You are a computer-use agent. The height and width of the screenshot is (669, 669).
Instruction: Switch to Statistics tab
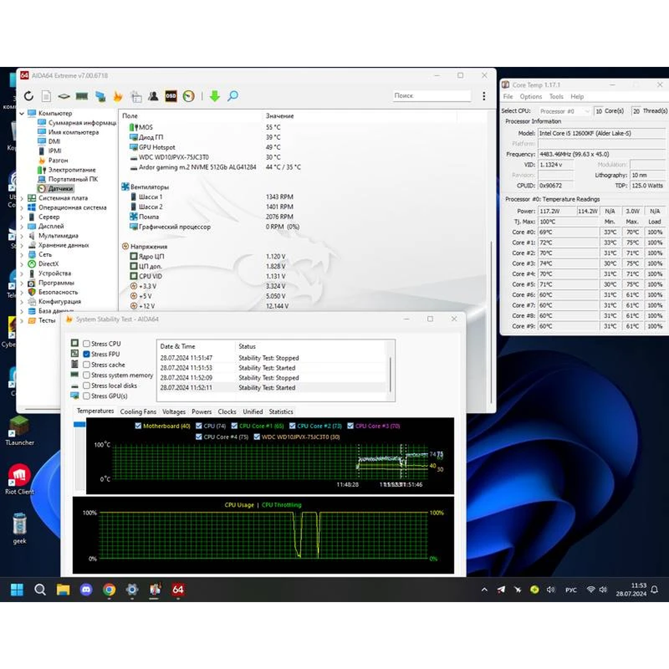(x=281, y=411)
